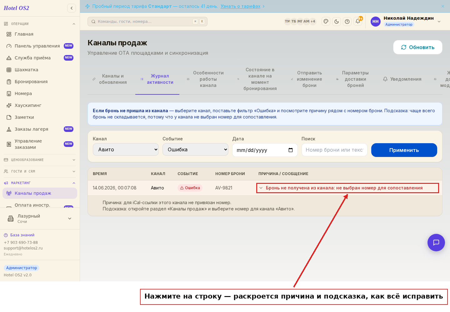Image resolution: width=450 pixels, height=312 pixels.
Task: Follow the Узнать о тарифах link
Action: click(240, 6)
